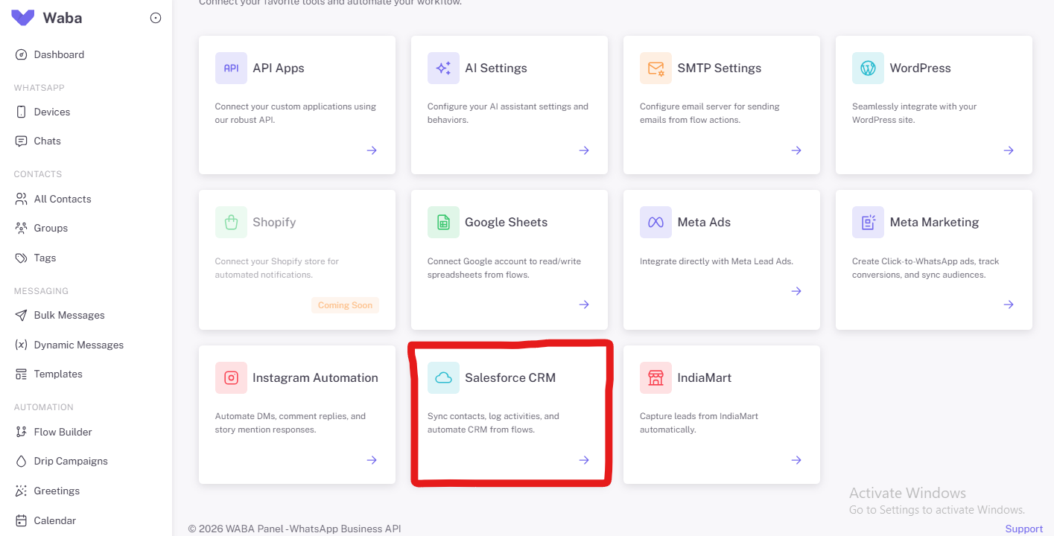Open IndiaMart via its arrow
1054x536 pixels.
796,460
